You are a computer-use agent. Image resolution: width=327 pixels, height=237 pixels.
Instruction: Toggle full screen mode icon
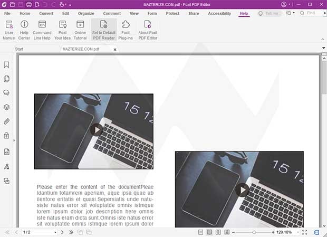[304, 232]
